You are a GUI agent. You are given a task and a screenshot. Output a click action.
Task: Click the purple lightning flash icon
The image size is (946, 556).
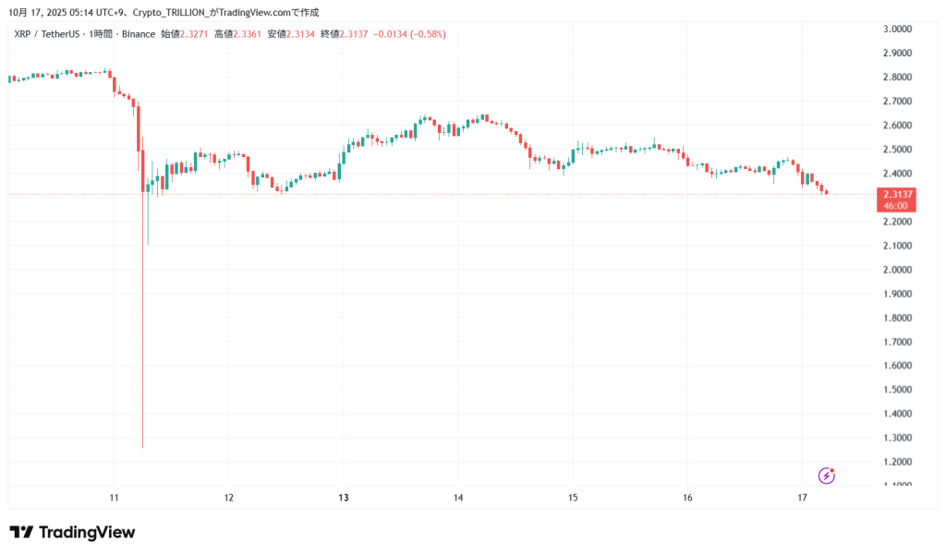coord(827,476)
